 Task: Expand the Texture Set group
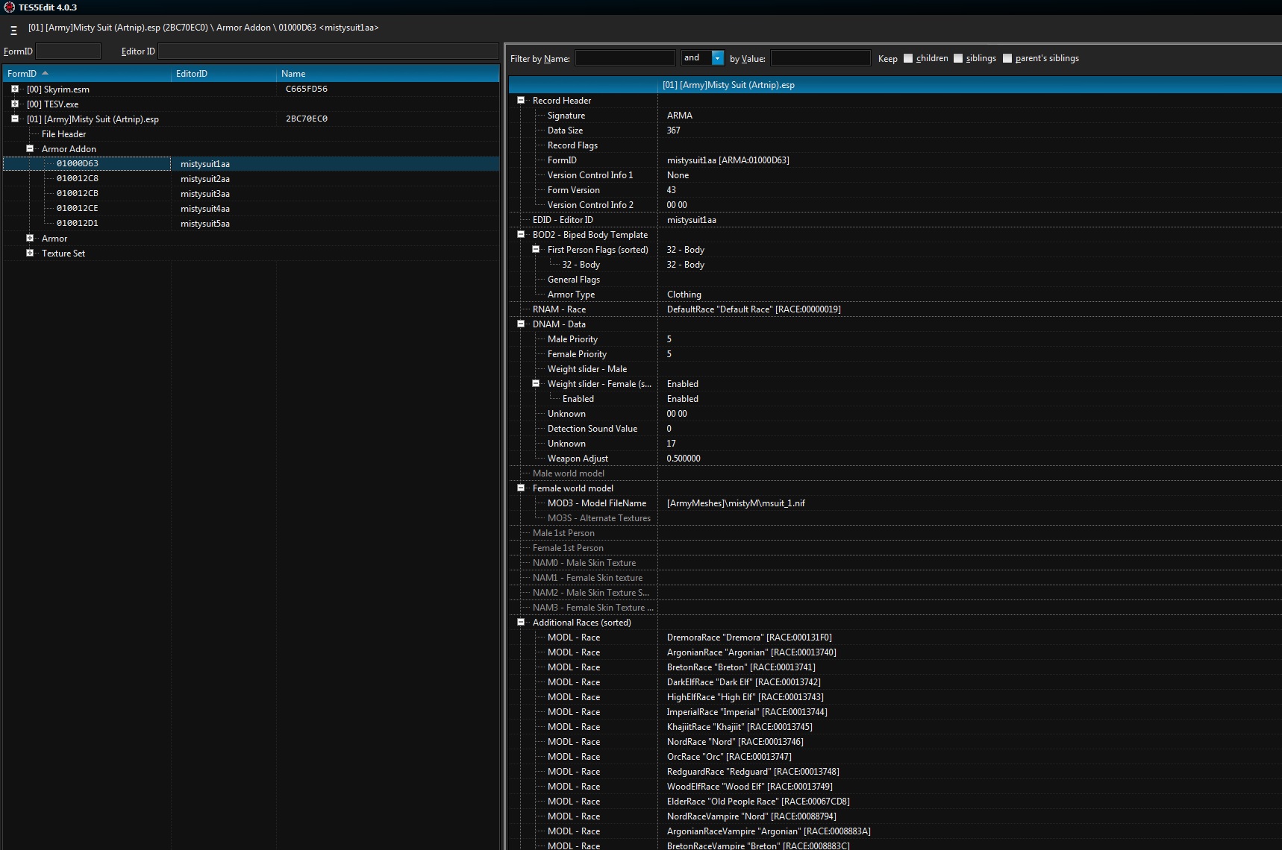point(30,253)
